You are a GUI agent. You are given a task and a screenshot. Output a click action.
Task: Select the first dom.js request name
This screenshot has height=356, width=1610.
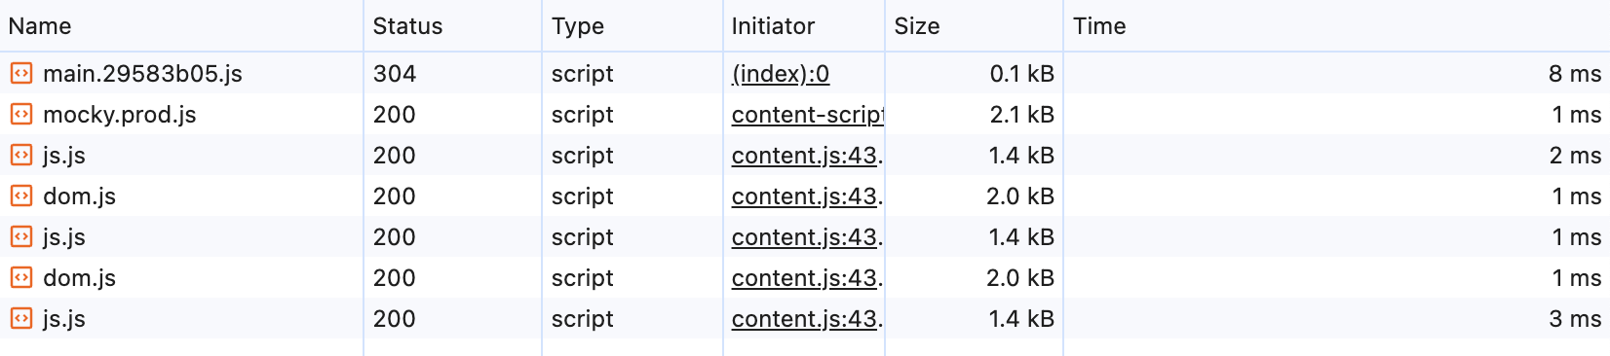pos(79,196)
